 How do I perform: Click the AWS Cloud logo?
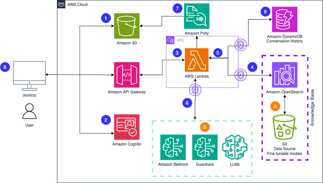tap(62, 5)
